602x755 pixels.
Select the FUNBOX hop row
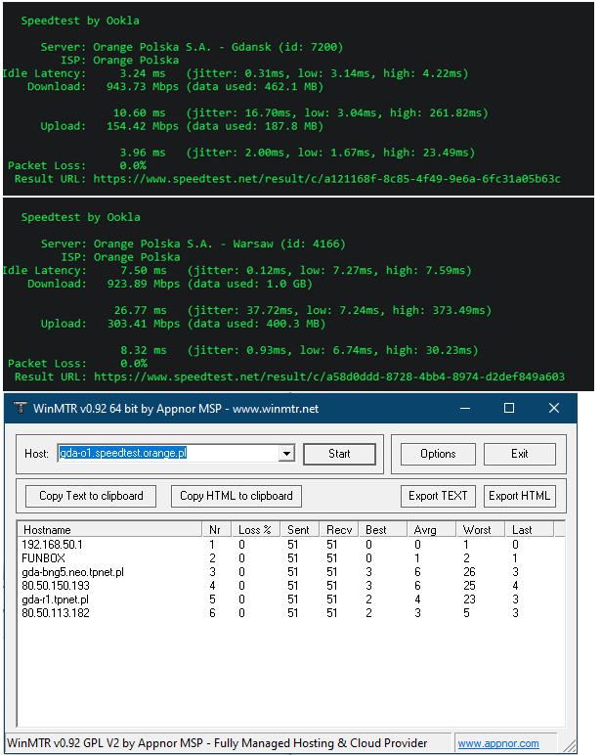pos(43,557)
